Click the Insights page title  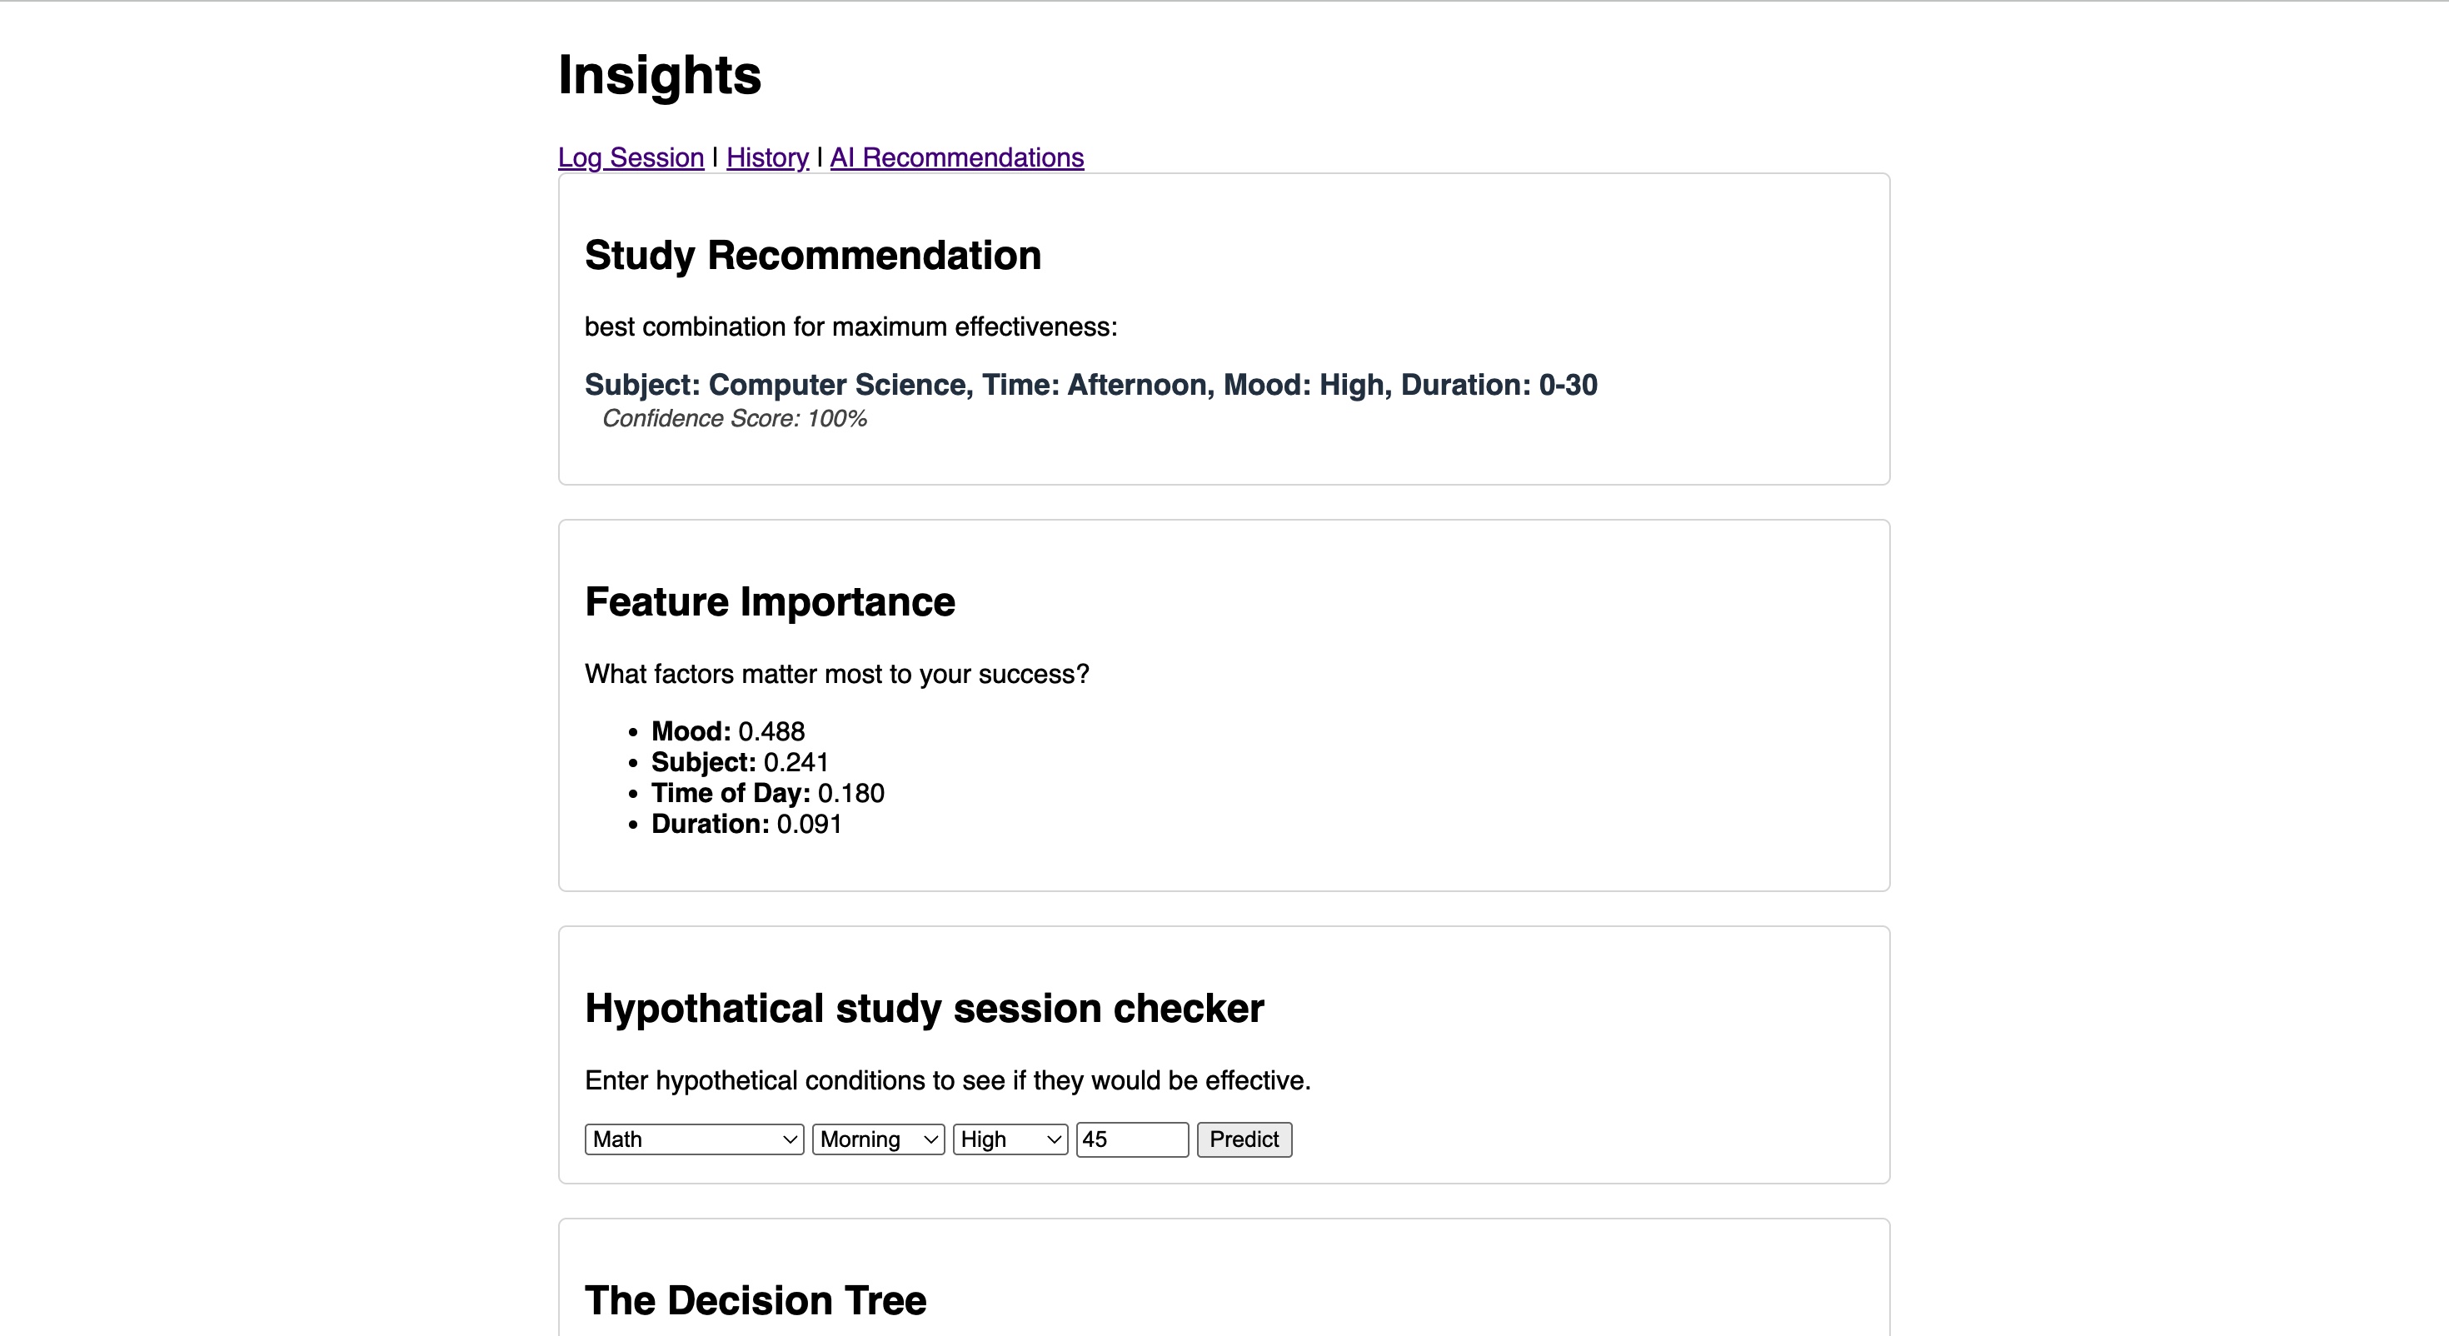pos(660,75)
